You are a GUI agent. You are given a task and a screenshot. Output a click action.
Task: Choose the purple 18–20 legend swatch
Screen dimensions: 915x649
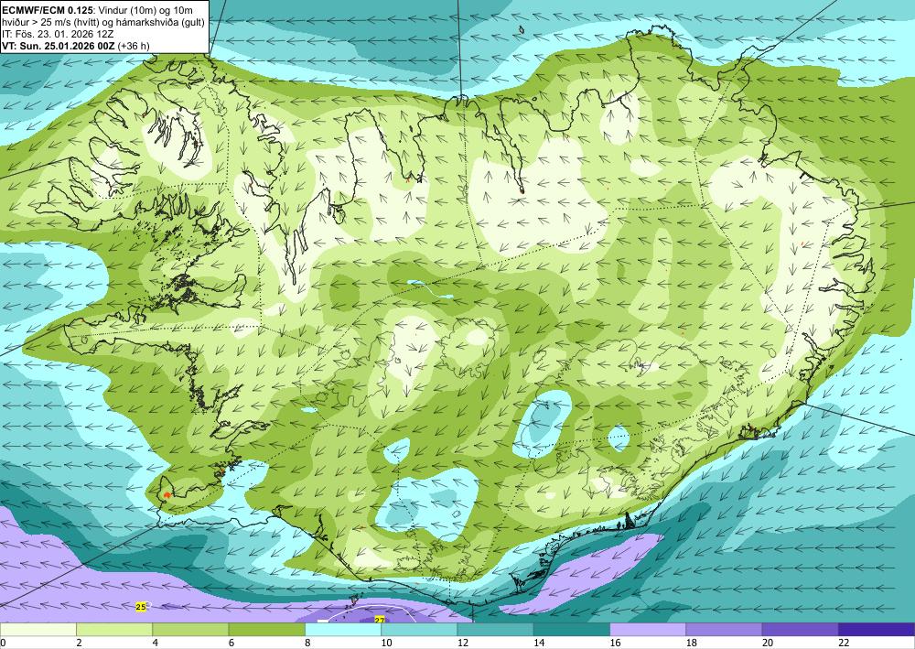724,630
